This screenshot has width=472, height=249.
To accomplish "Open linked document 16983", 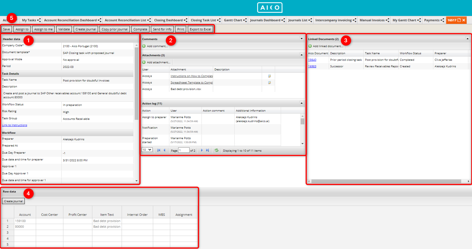I will [312, 66].
